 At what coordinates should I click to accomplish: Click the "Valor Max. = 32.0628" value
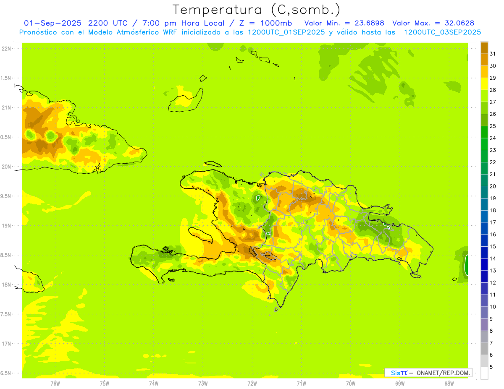coord(433,23)
